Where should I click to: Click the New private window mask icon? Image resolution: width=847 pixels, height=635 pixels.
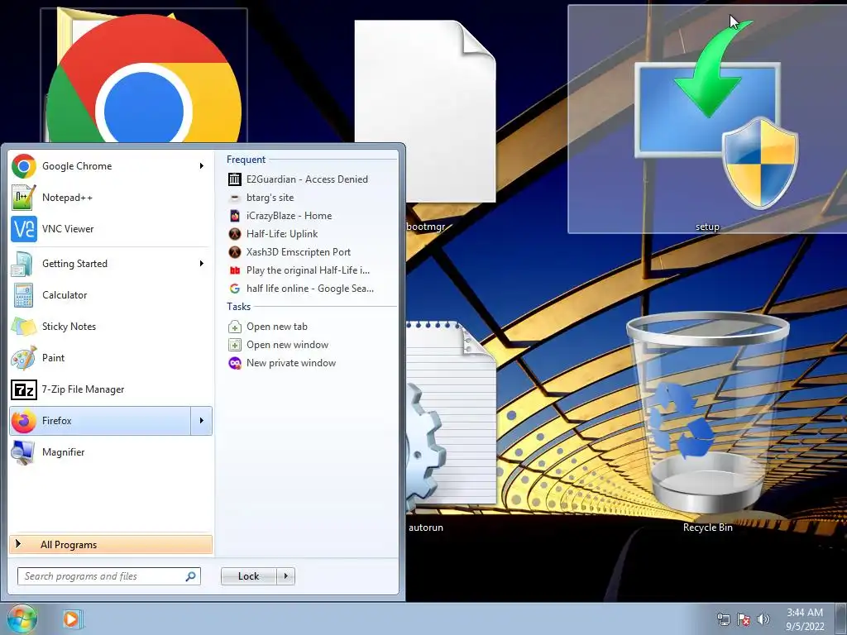pos(234,364)
